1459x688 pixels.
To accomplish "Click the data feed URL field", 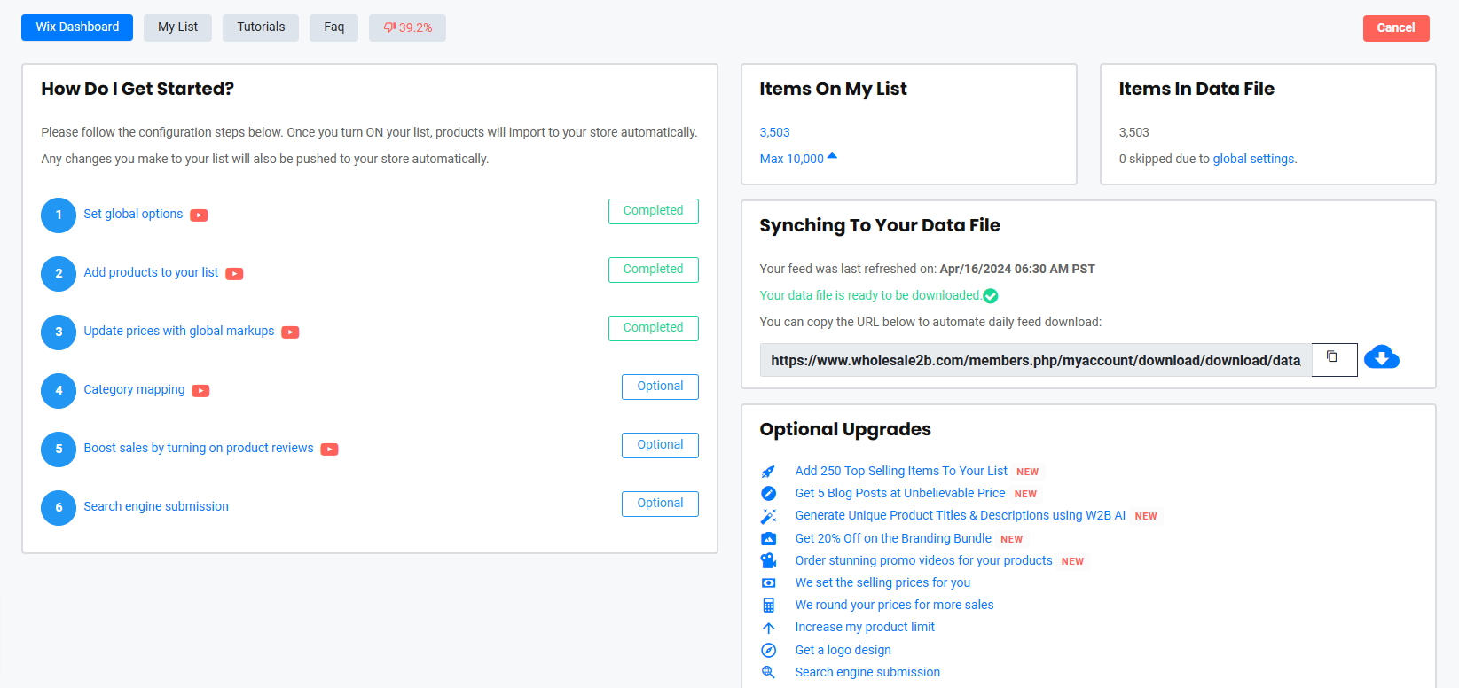I will coord(1034,360).
